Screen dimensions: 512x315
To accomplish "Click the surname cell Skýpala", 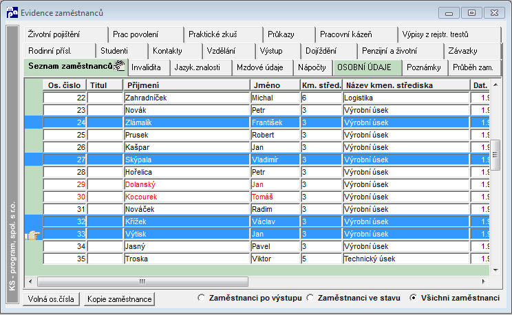I will 186,160.
